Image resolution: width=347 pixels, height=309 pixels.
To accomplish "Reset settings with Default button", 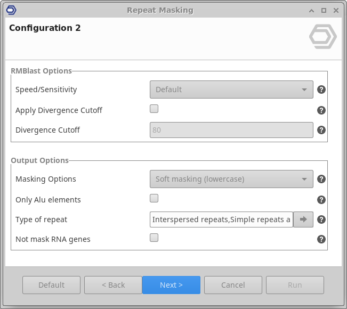I will coord(51,285).
